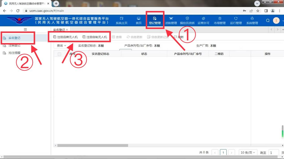Image resolution: width=284 pixels, height=159 pixels.
Task: Collapse sidebar with hamburger icon
Action: point(25,29)
